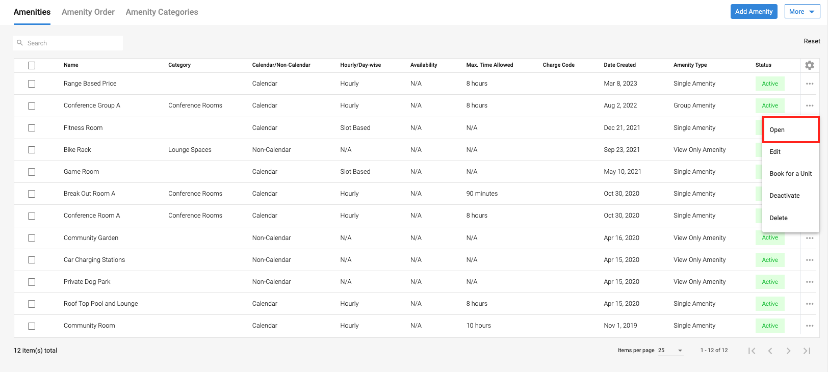828x372 pixels.
Task: Select Book for a Unit menu option
Action: 790,174
